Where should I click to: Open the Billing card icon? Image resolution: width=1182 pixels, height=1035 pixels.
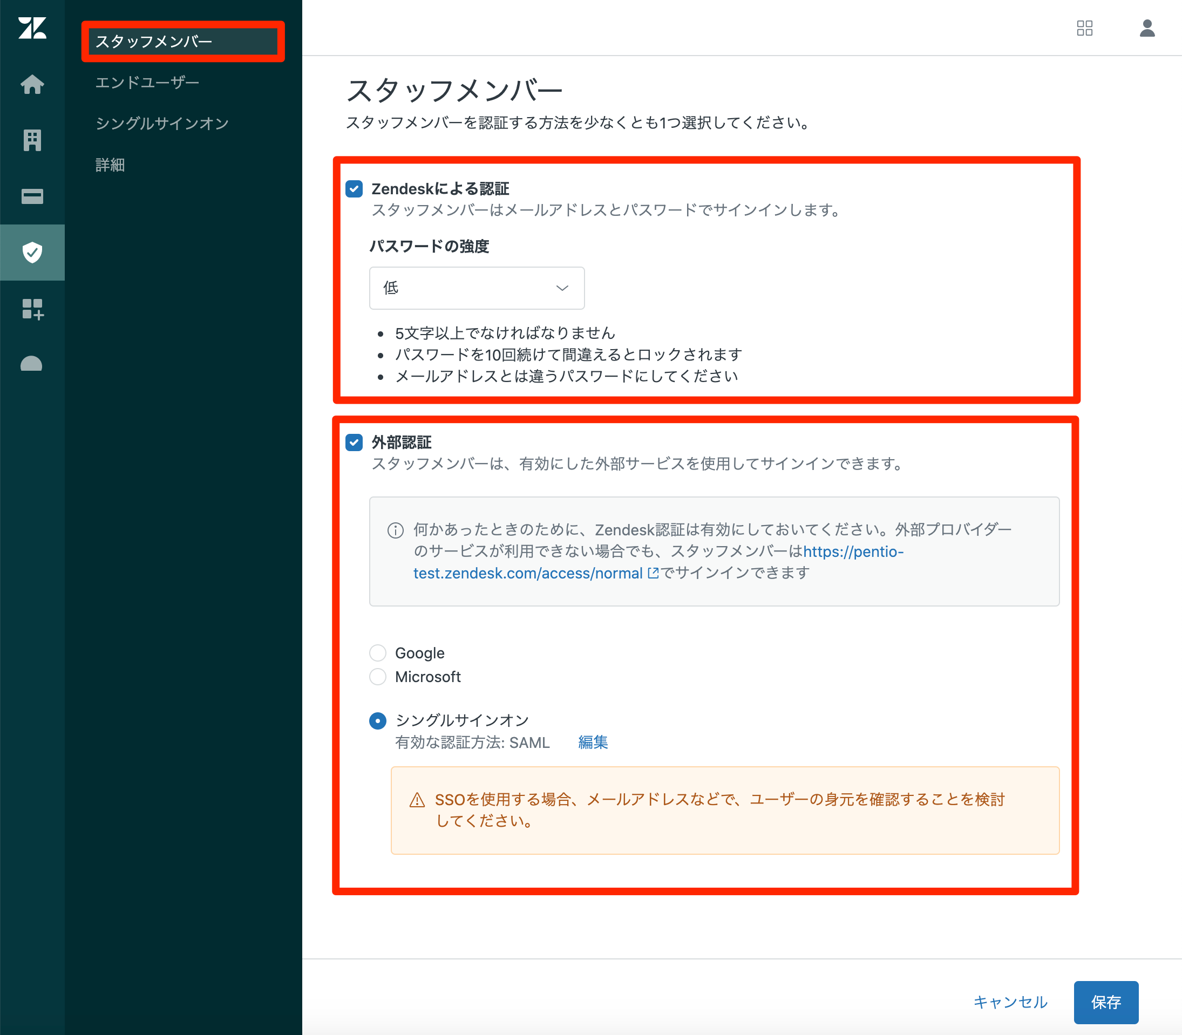coord(32,196)
